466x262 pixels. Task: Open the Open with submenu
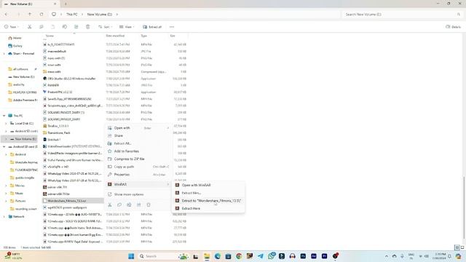(x=138, y=128)
